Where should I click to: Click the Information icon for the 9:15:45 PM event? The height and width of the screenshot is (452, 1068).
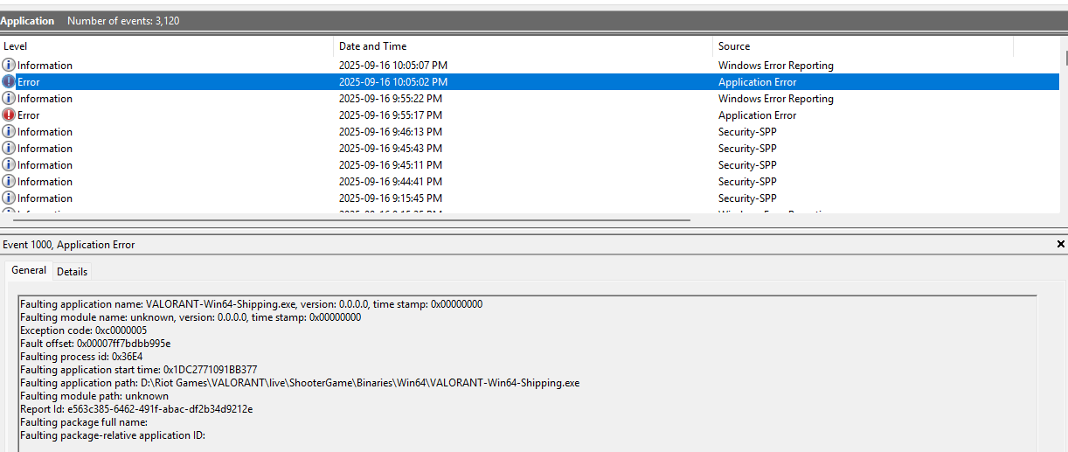pos(9,198)
